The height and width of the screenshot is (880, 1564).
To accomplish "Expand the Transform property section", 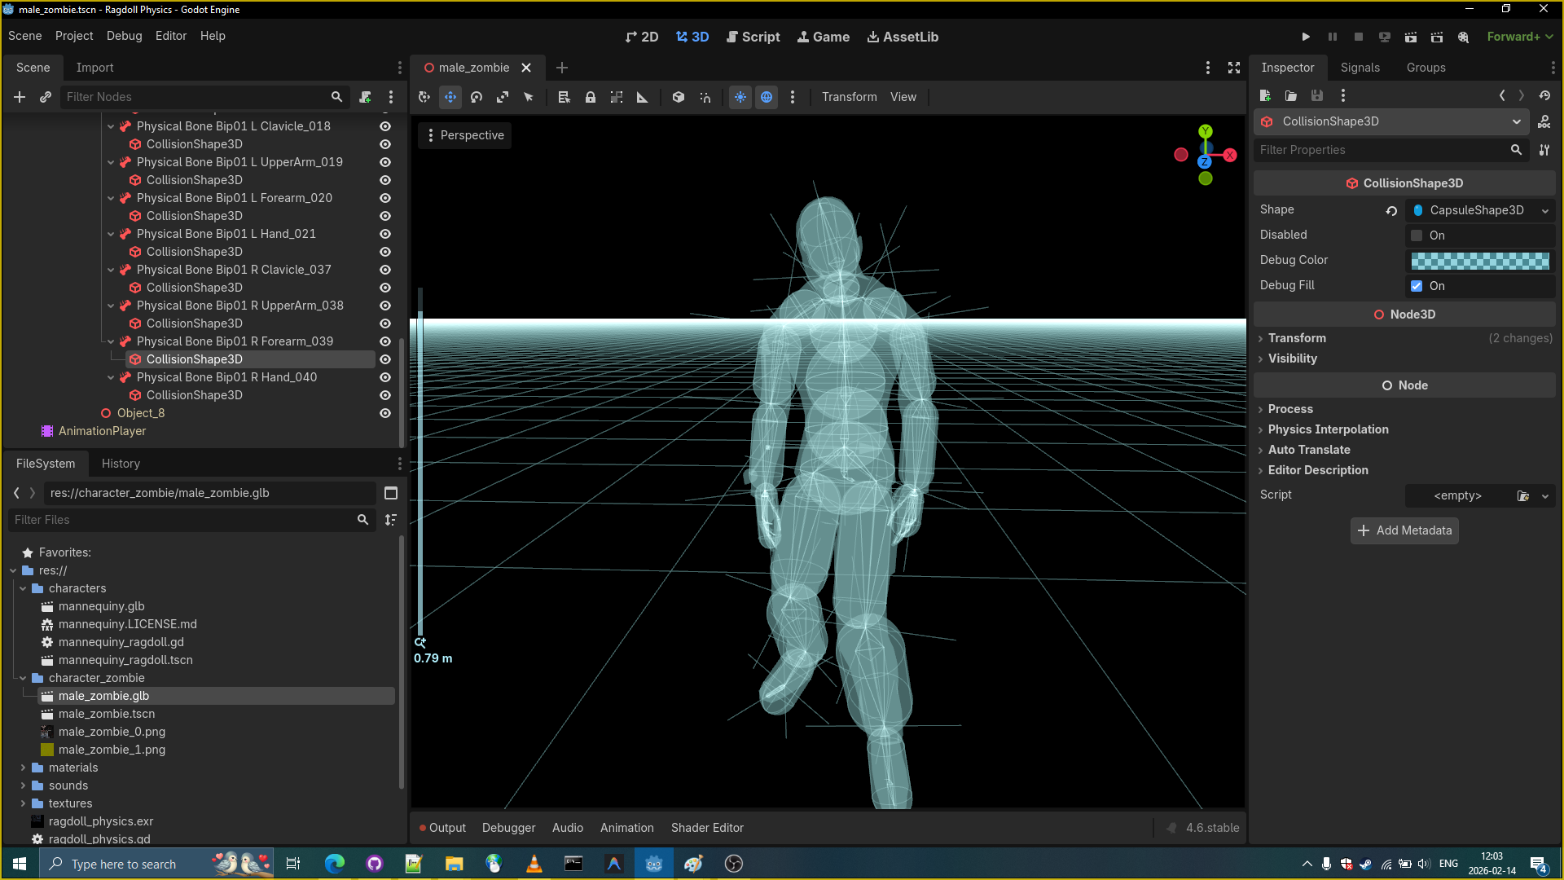I will (x=1297, y=338).
